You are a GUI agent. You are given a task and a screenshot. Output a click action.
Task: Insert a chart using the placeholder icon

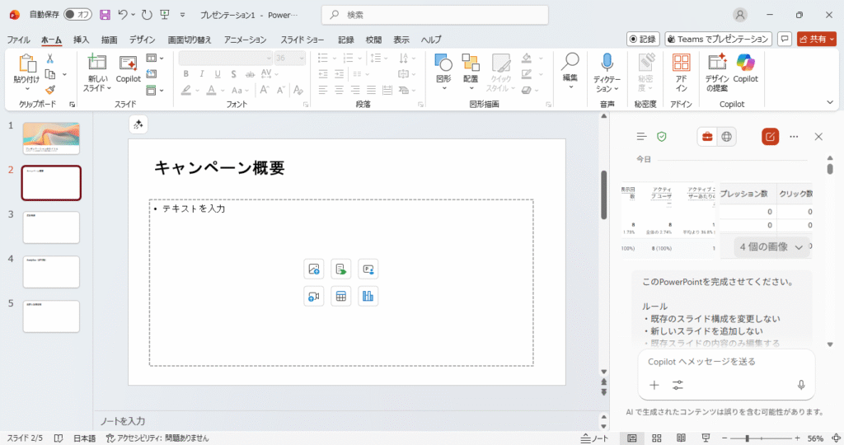click(368, 297)
